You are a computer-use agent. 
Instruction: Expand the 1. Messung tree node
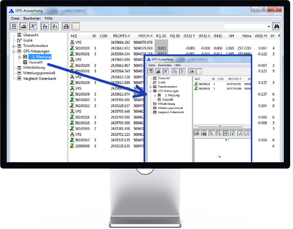[x=19, y=57]
